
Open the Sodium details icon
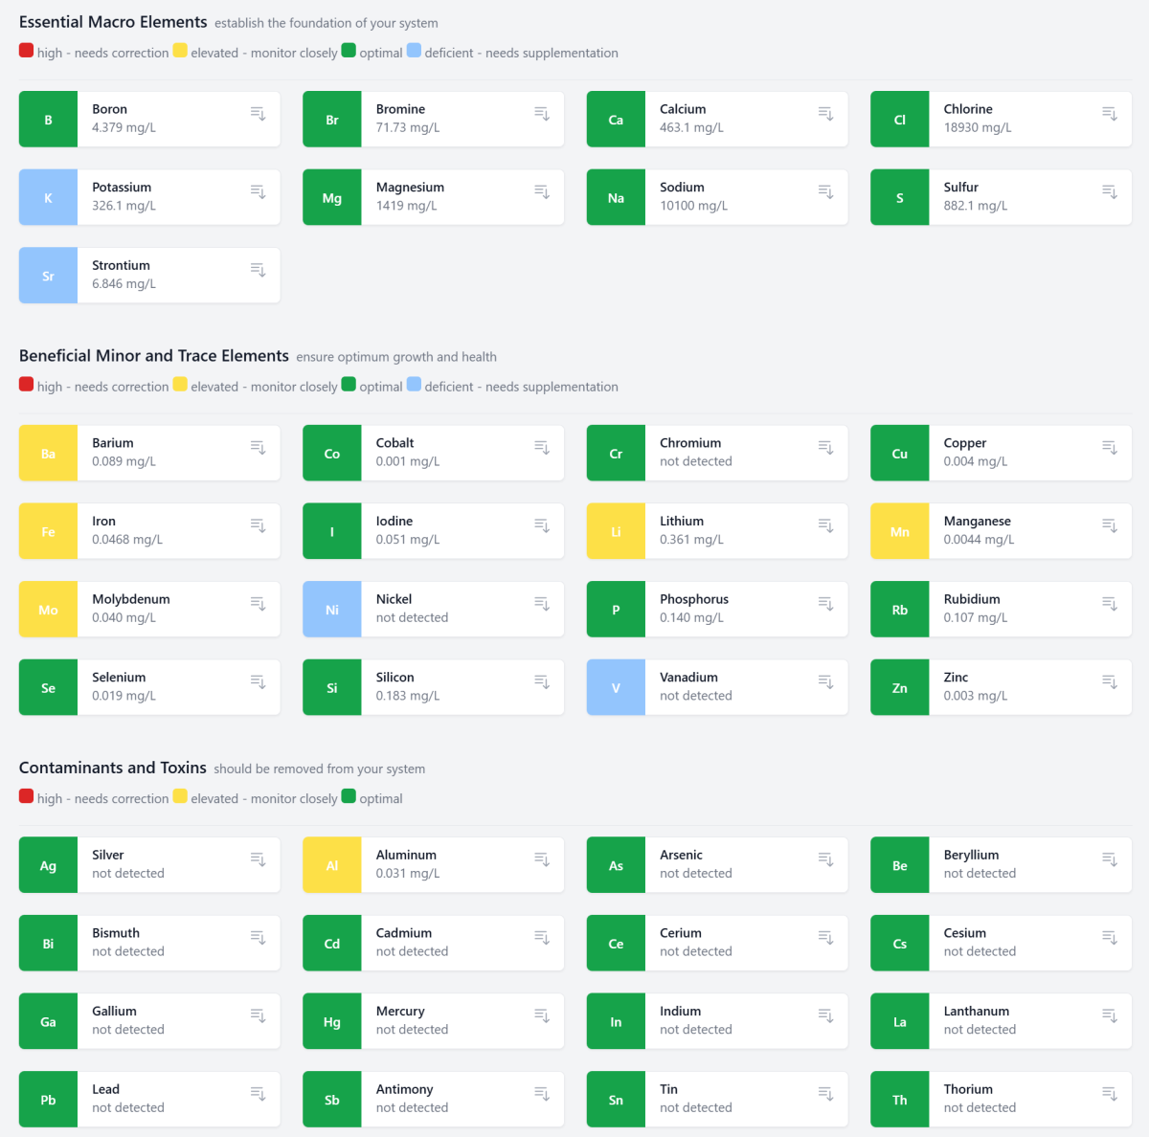(x=826, y=192)
